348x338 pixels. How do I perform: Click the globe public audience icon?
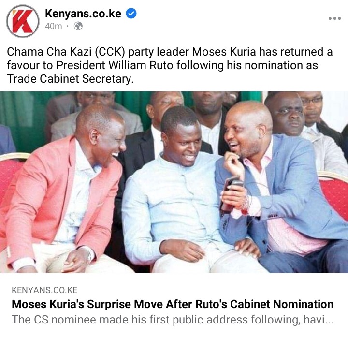pyautogui.click(x=78, y=26)
